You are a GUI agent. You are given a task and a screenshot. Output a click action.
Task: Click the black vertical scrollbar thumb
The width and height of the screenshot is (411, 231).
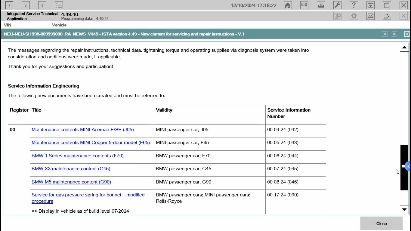(x=404, y=168)
